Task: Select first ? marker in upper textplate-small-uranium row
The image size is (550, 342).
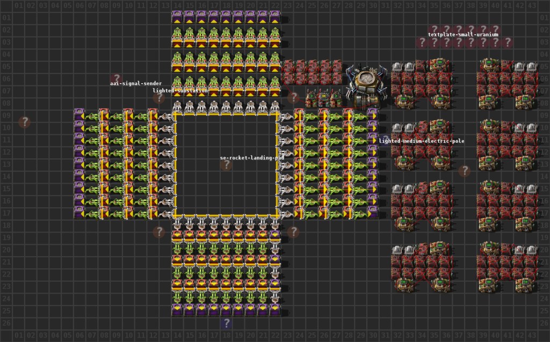Action: coord(434,30)
